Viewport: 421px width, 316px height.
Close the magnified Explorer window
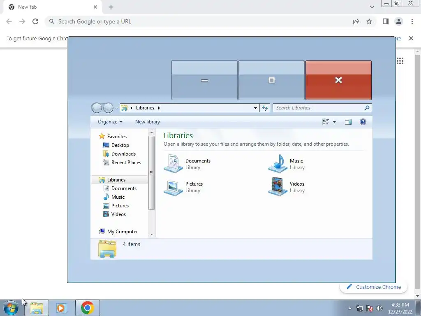point(339,80)
